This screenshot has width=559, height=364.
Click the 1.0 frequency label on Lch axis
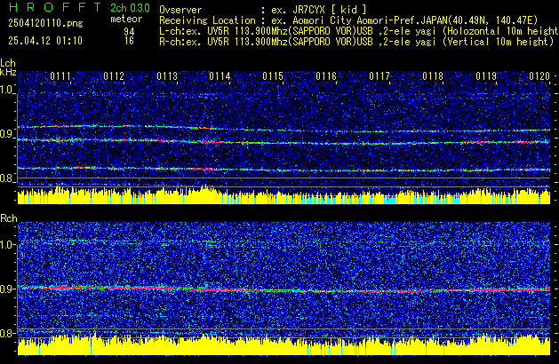click(6, 90)
